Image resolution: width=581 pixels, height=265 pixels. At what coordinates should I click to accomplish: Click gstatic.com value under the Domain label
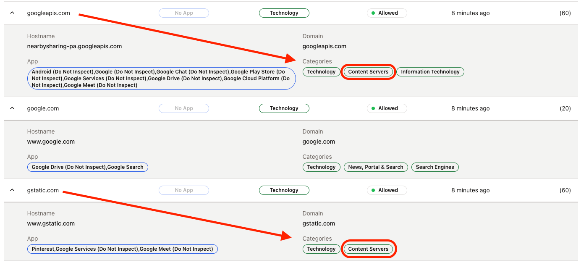(319, 223)
